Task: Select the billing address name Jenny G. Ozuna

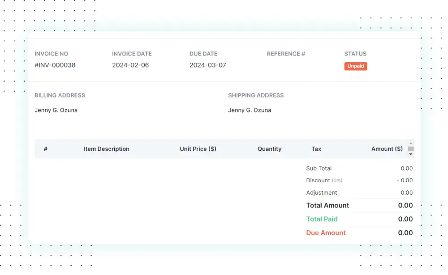Action: coord(56,110)
